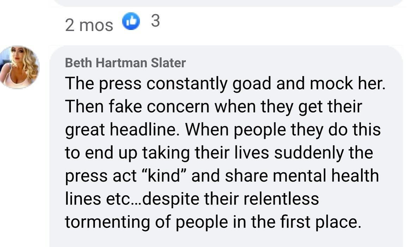416x247 pixels.
Task: Open the Beth Hartman Slater profile name
Action: tap(125, 63)
